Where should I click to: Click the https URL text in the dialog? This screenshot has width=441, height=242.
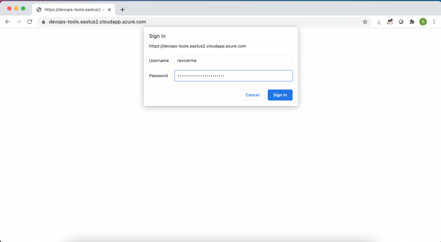(197, 46)
